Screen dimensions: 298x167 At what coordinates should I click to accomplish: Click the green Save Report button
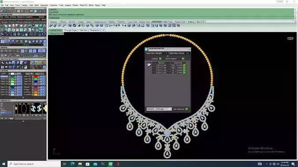[x=183, y=59]
